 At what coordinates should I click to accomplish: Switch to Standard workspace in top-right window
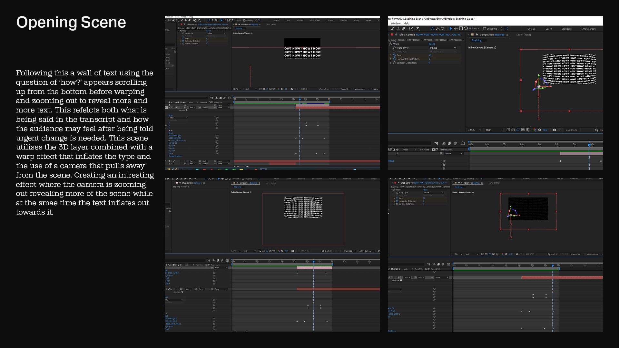point(566,29)
